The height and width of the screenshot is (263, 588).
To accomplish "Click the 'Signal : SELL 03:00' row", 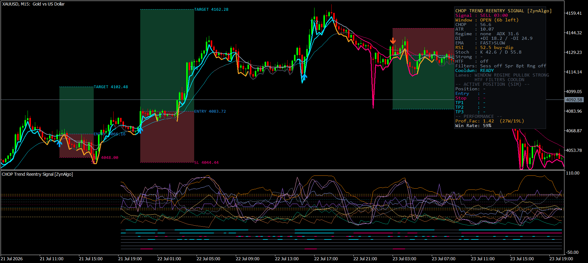I will tap(481, 15).
